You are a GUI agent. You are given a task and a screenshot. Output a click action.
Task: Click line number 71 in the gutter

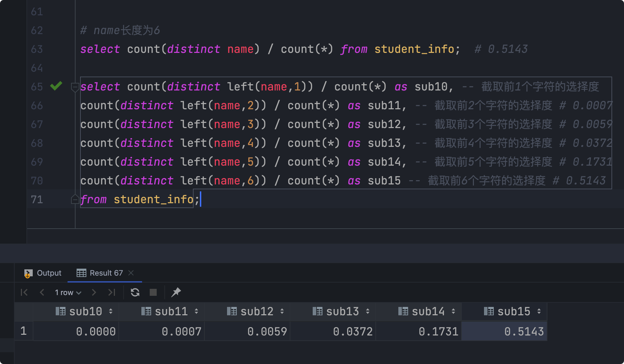(37, 199)
